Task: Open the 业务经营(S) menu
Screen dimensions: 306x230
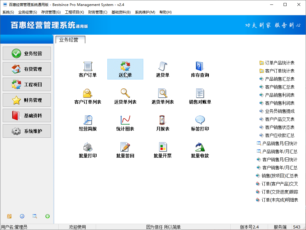Action: (x=28, y=12)
